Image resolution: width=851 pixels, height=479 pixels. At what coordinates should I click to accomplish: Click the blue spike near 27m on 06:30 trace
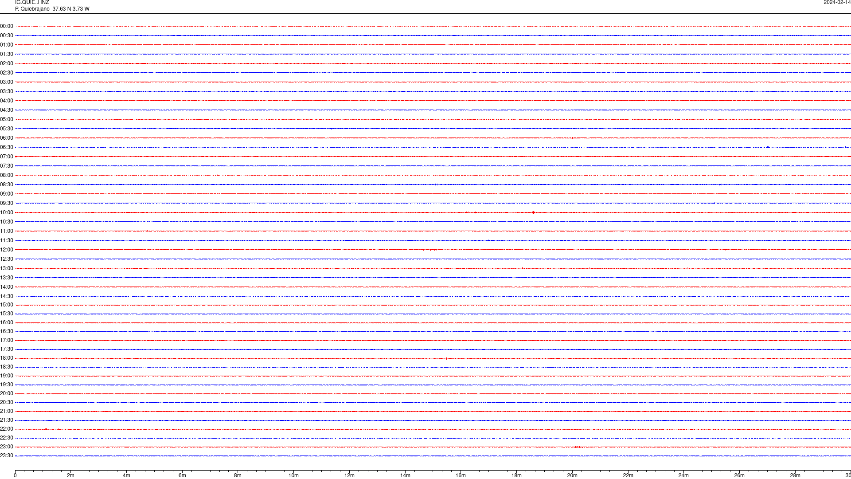click(768, 147)
